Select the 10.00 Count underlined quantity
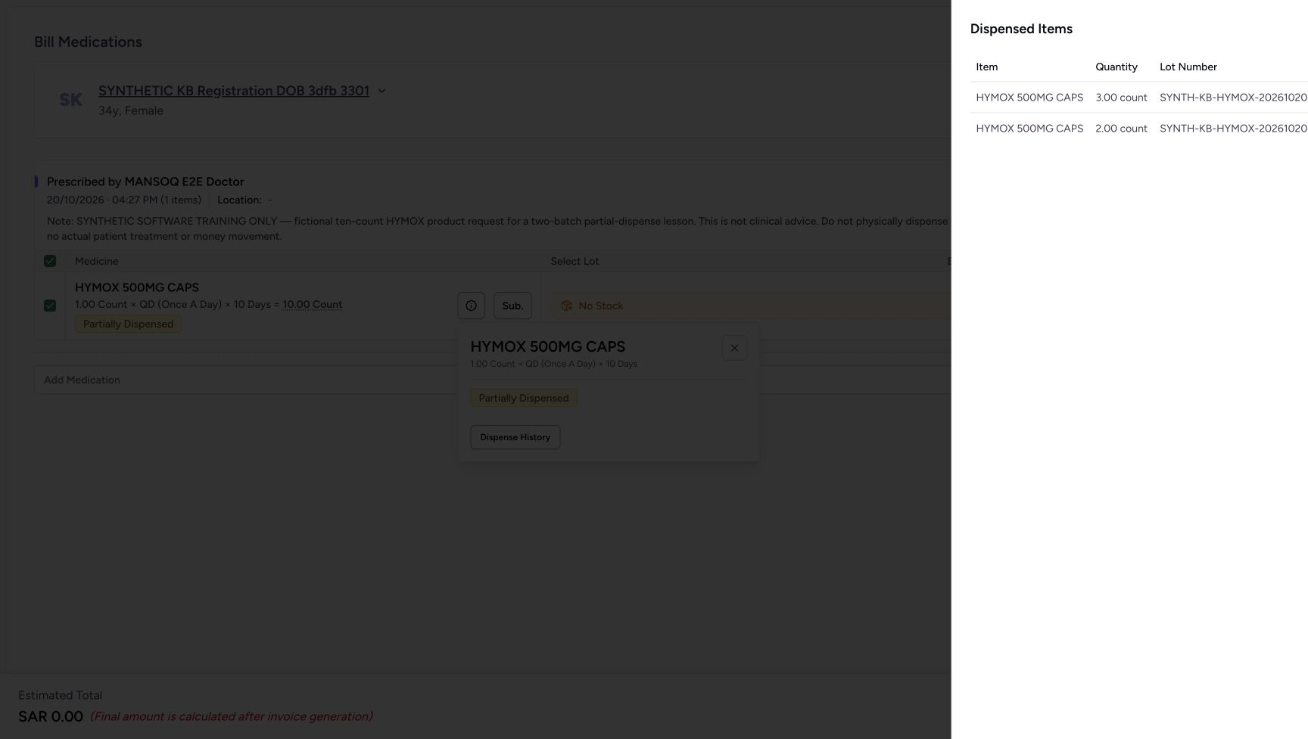The width and height of the screenshot is (1308, 739). (x=313, y=304)
